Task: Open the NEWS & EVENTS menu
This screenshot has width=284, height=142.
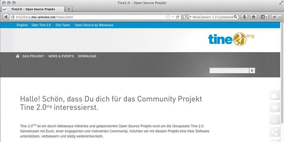Action: [61, 56]
